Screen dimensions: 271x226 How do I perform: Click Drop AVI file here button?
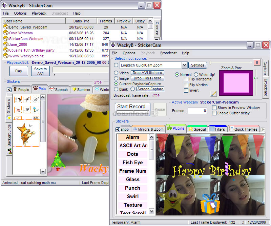click(147, 73)
